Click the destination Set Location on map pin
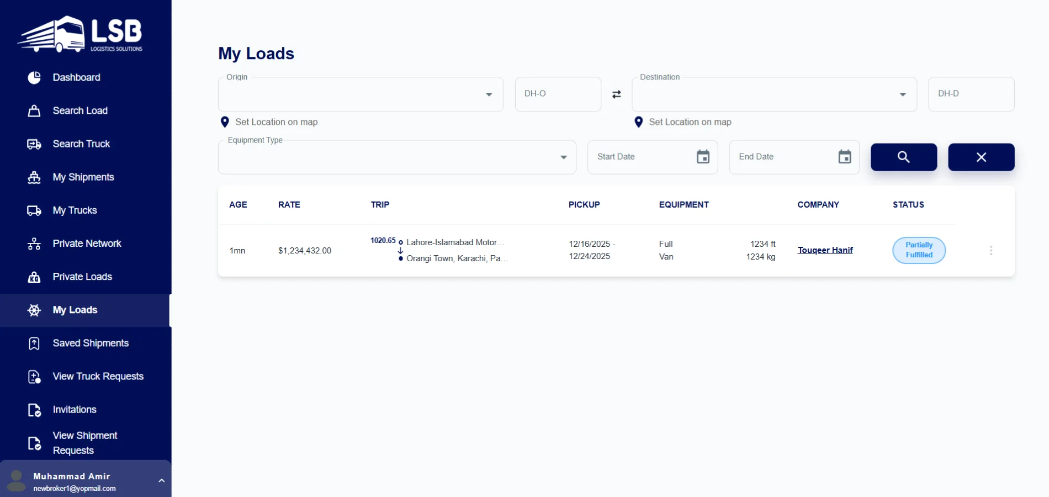1049x497 pixels. [638, 122]
